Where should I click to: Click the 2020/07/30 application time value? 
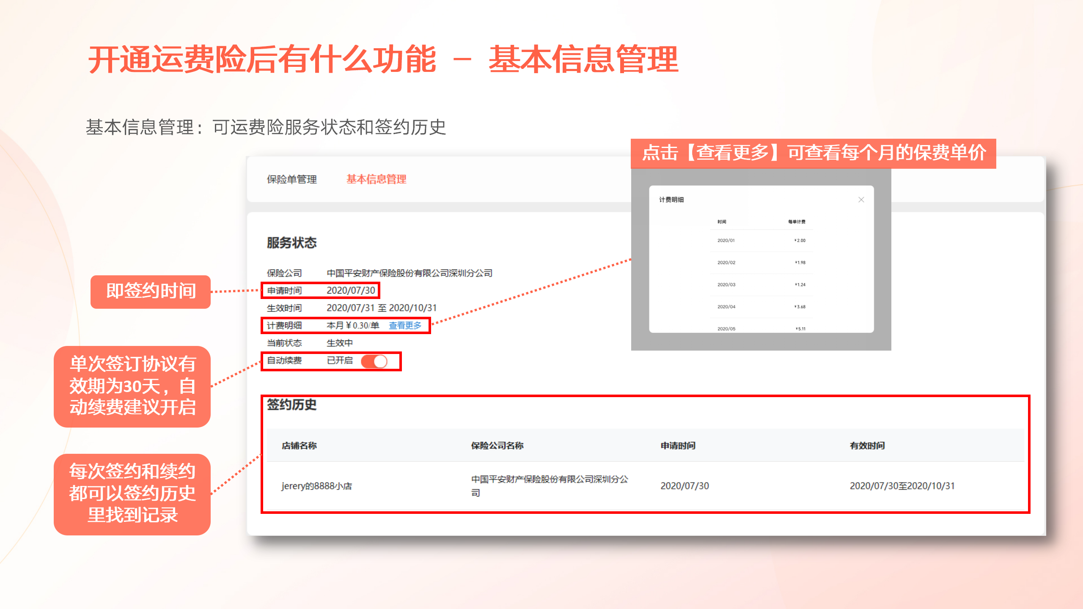(351, 291)
